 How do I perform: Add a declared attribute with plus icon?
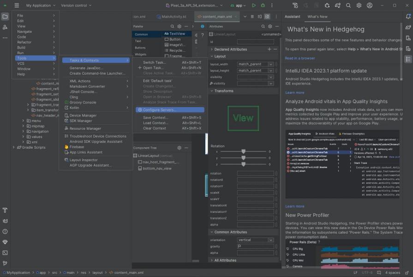point(269,49)
